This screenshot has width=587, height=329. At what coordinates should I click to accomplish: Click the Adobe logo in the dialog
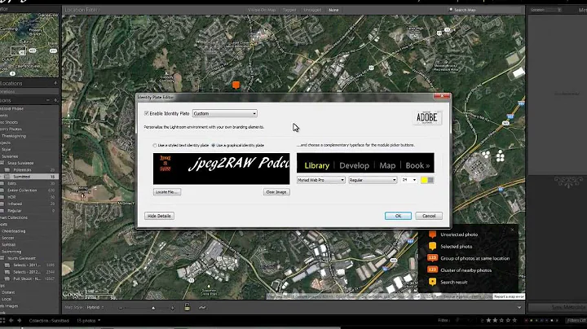coord(426,118)
